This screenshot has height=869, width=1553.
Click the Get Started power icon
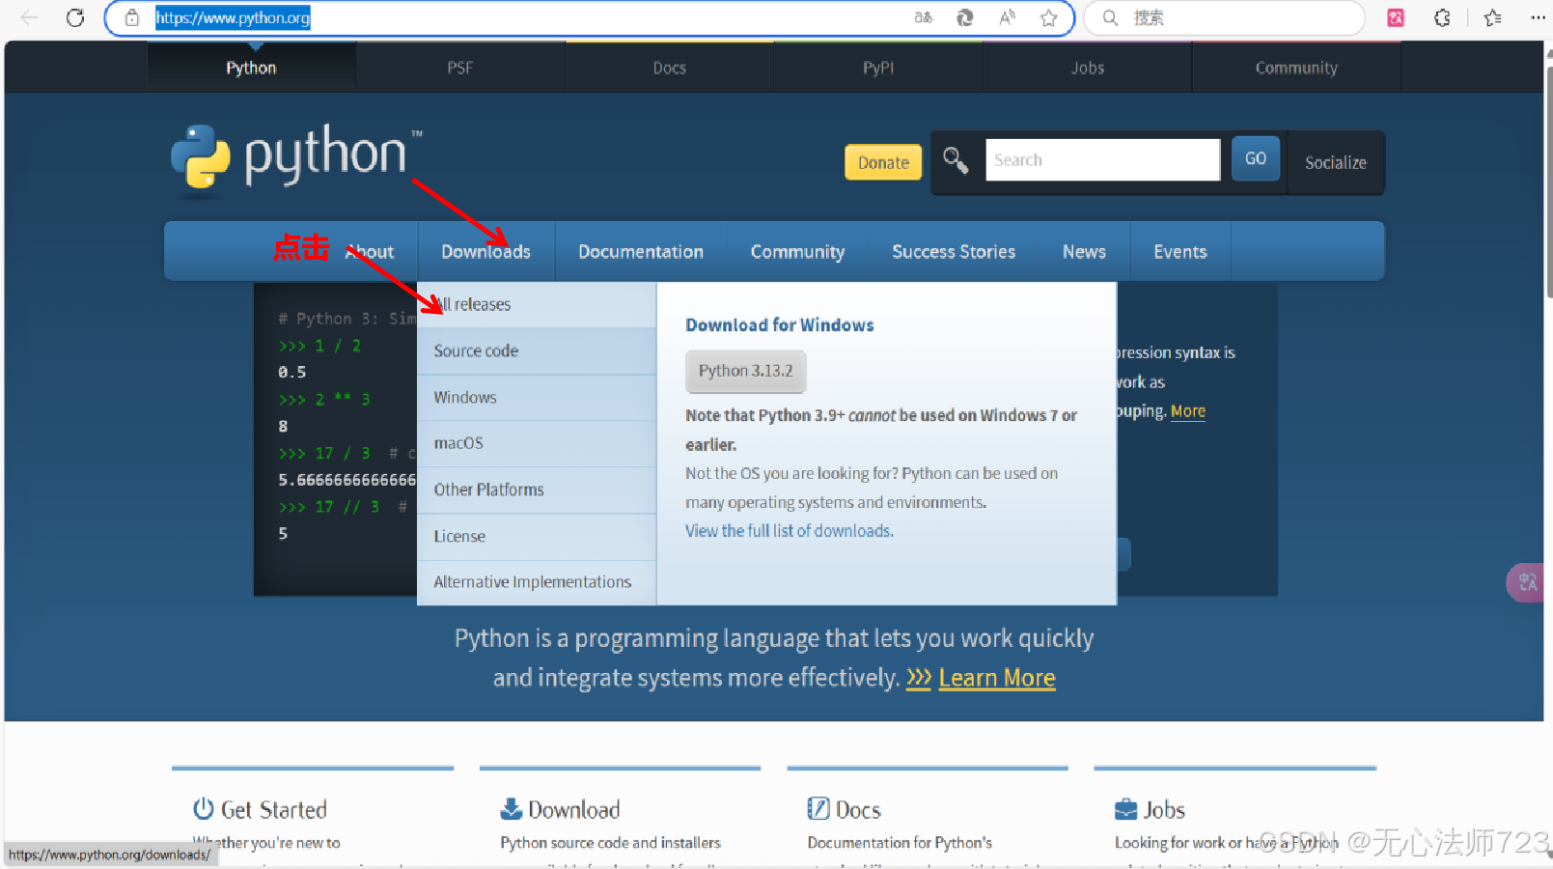(202, 809)
